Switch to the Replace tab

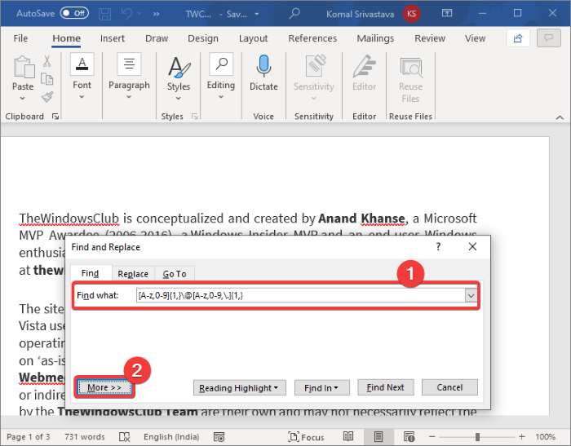(133, 274)
